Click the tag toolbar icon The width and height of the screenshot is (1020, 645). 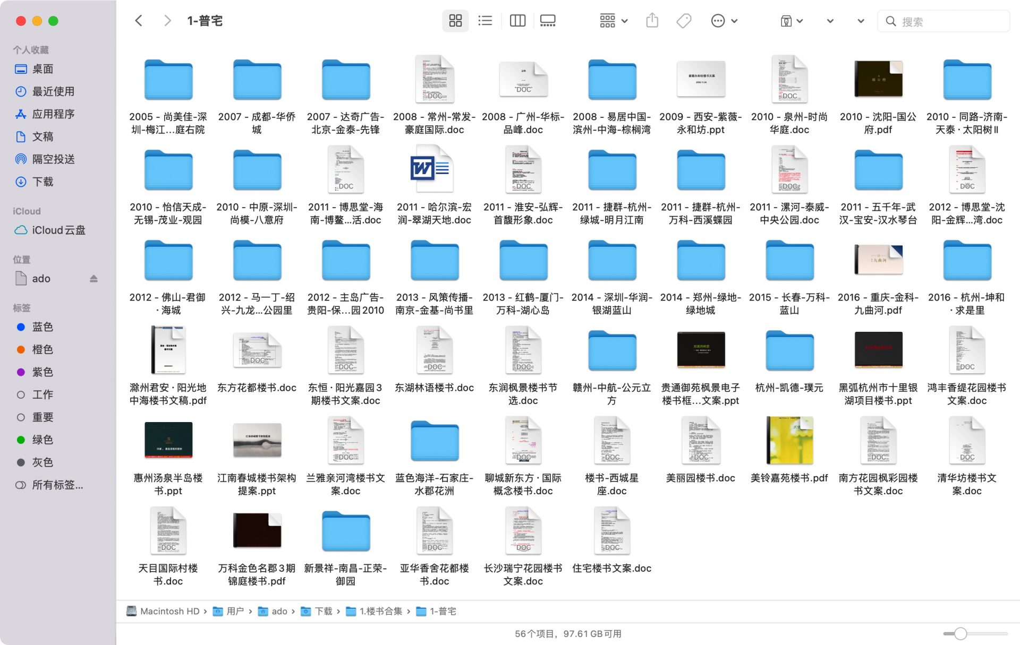(684, 21)
